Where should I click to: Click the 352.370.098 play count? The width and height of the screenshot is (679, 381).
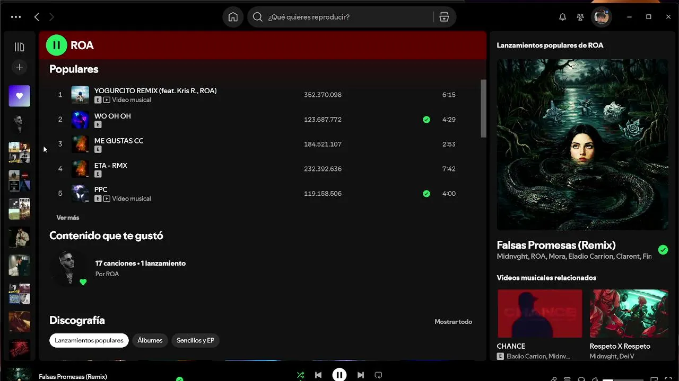pos(323,95)
